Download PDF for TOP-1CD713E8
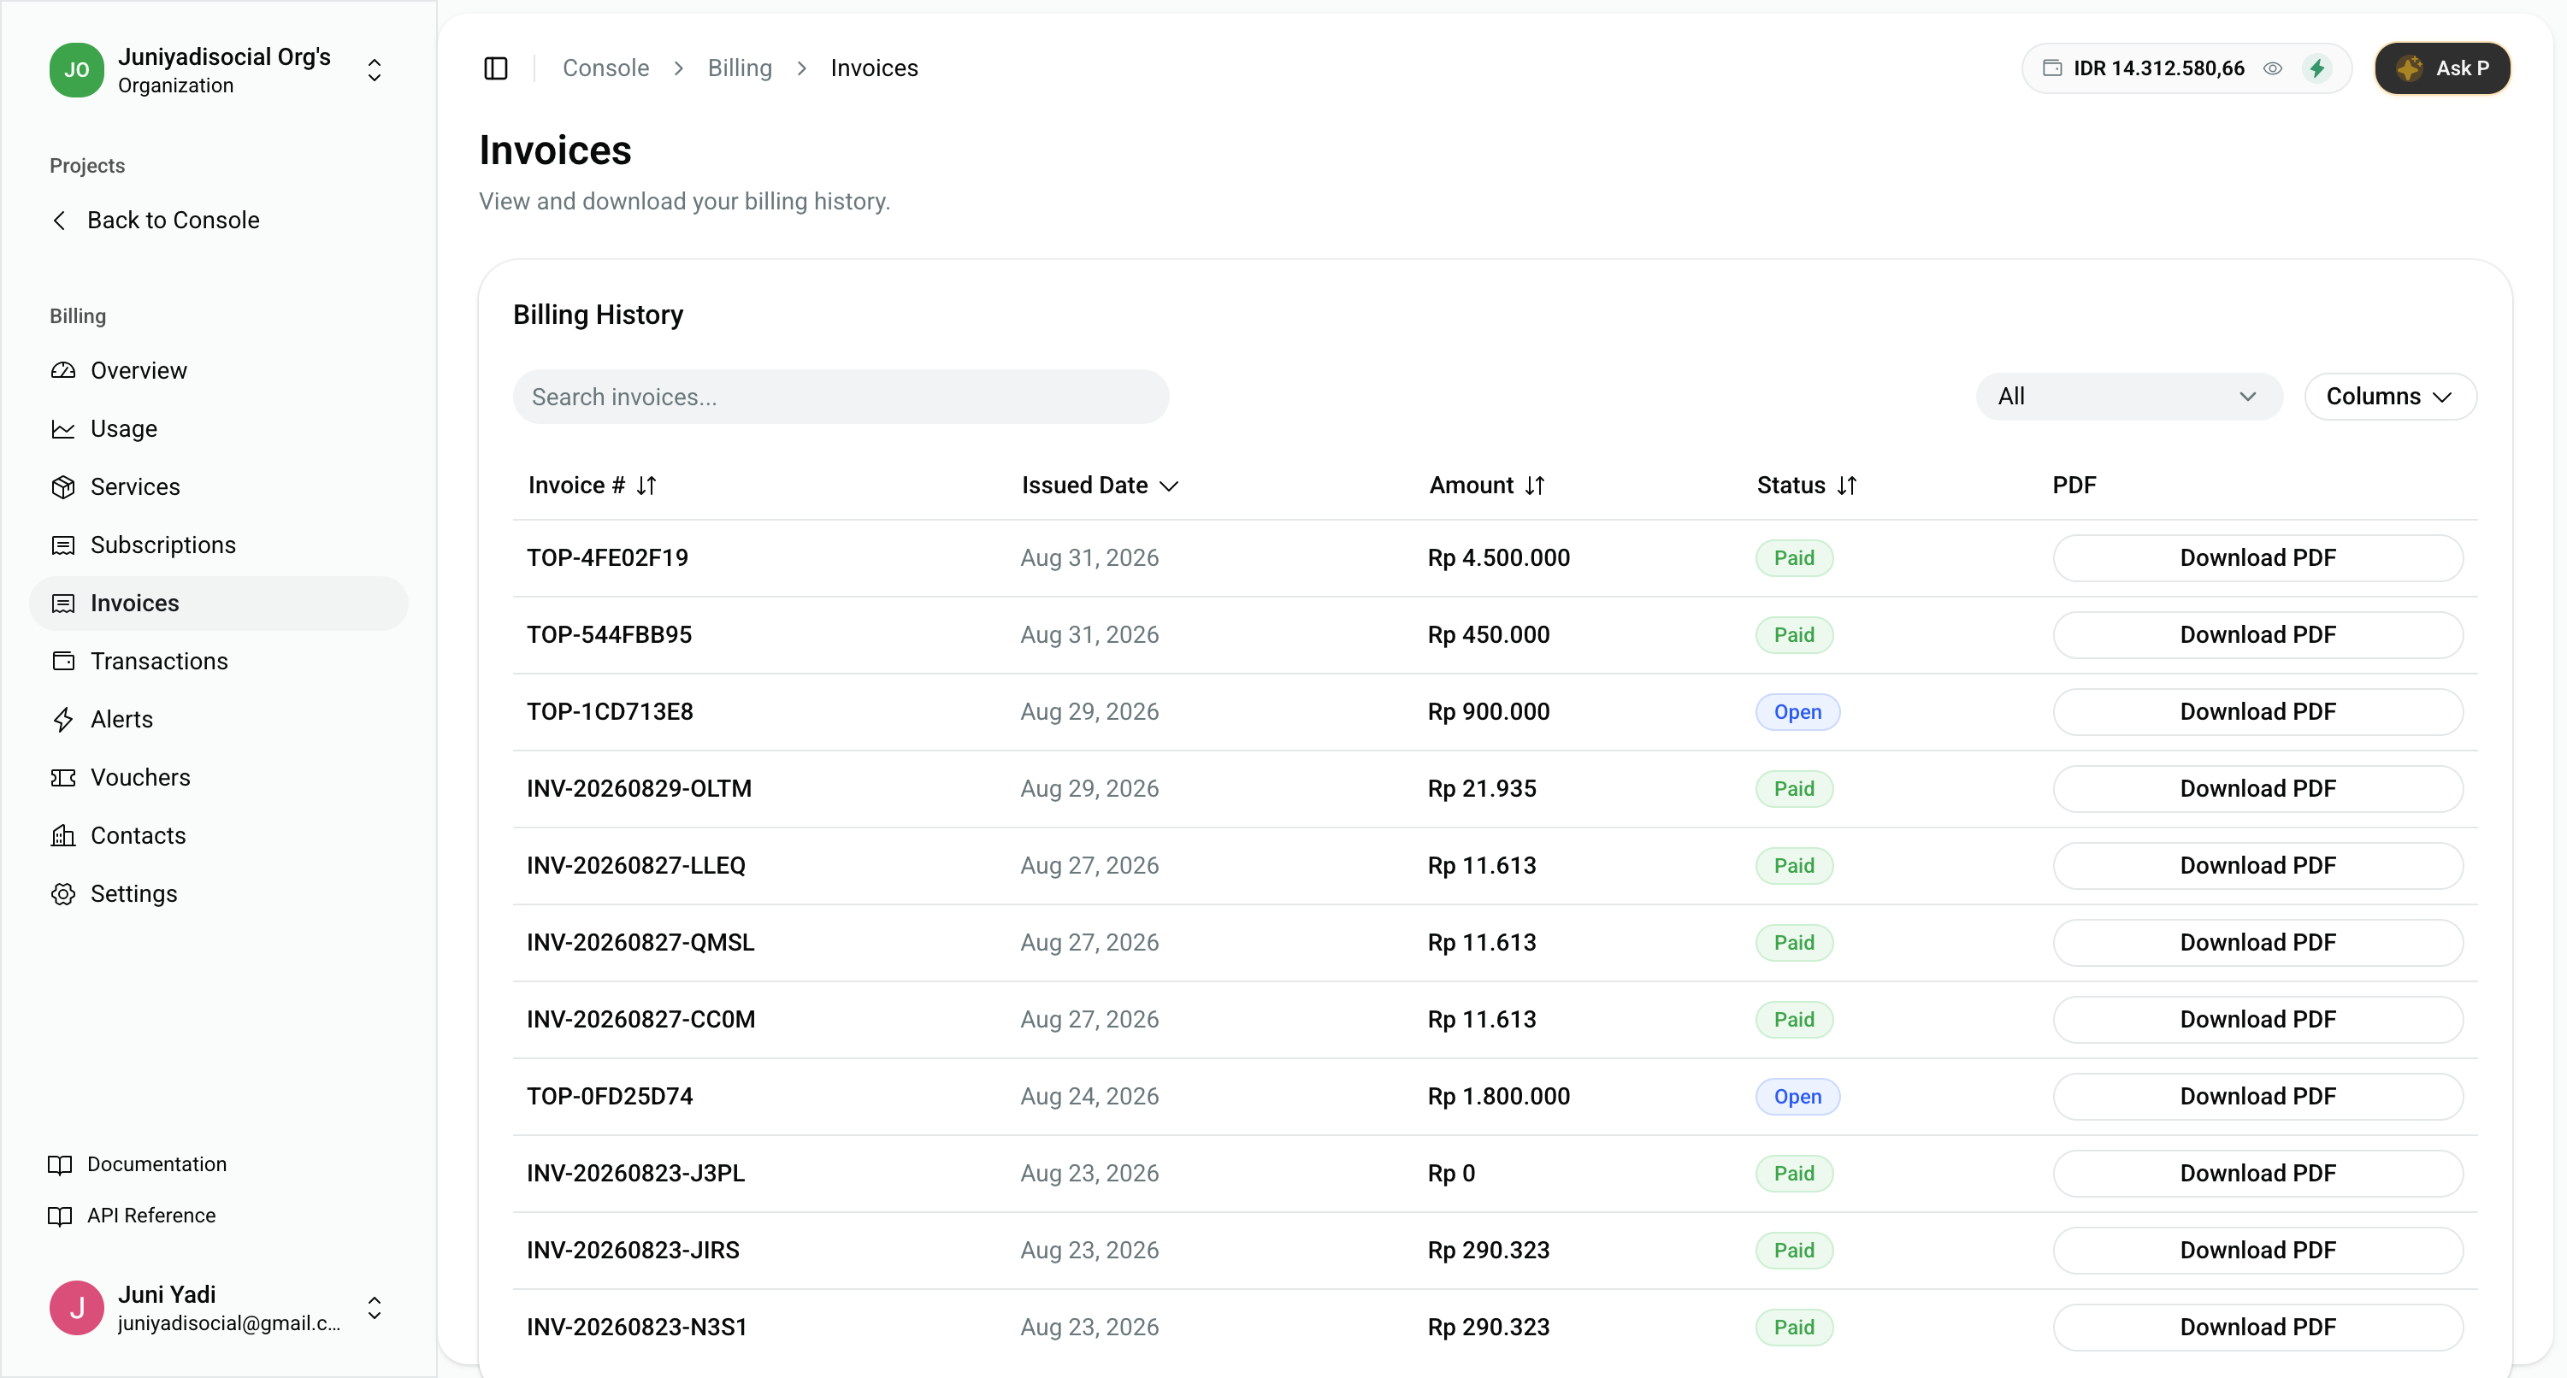Image resolution: width=2567 pixels, height=1378 pixels. coord(2257,712)
